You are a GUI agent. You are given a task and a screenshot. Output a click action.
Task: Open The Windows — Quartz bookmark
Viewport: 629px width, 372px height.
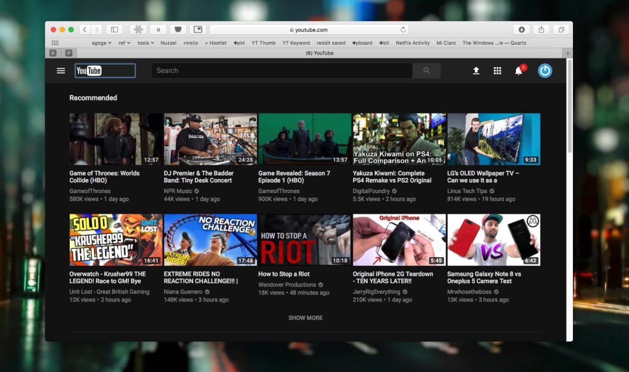(x=494, y=43)
